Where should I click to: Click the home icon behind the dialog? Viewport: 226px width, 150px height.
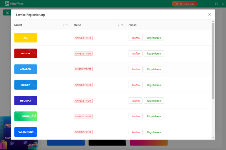click(8, 12)
